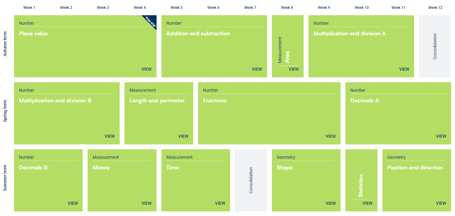455x216 pixels.
Task: Click VIEW on the Time block
Action: pos(220,203)
